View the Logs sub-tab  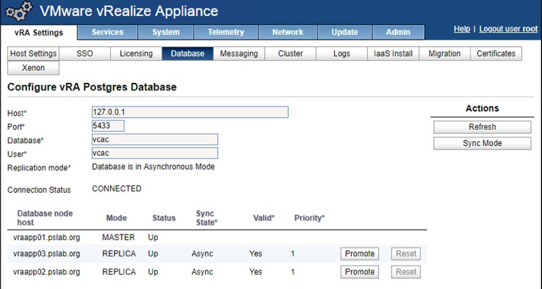click(x=341, y=54)
